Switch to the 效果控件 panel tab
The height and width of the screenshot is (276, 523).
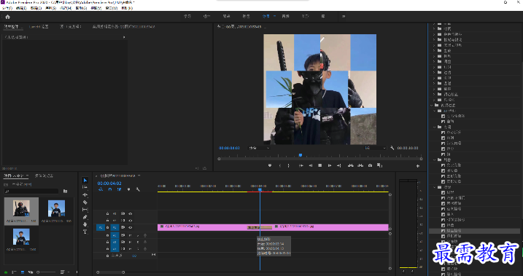(x=12, y=27)
